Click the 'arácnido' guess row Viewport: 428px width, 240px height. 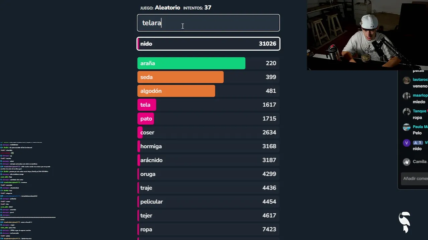click(208, 160)
